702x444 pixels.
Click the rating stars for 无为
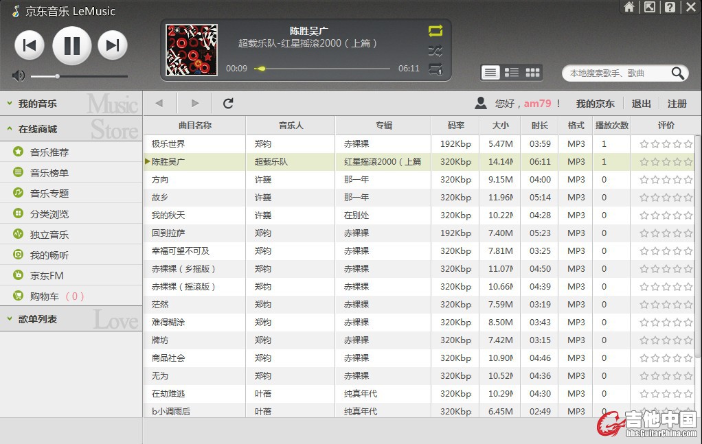666,376
